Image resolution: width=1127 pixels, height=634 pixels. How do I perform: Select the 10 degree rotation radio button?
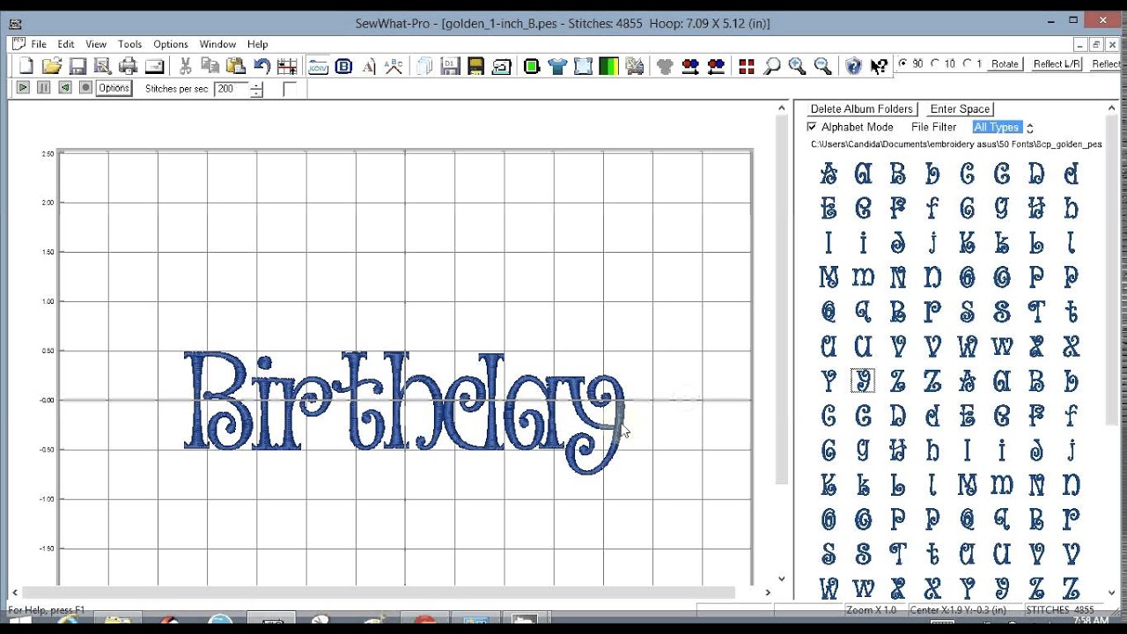936,64
